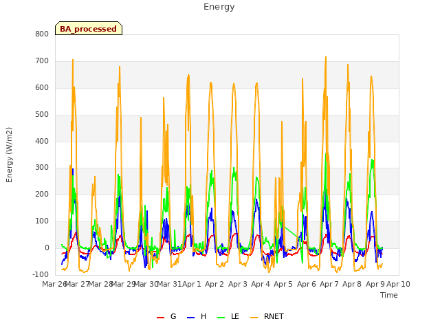Click the Energy chart title
Image resolution: width=440 pixels, height=330 pixels.
(x=219, y=7)
